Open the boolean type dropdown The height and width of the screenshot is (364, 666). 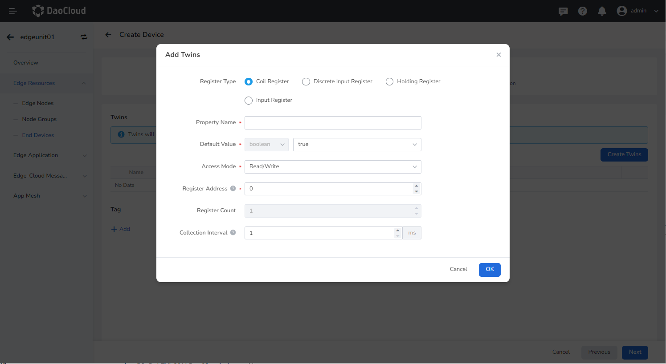pos(266,145)
